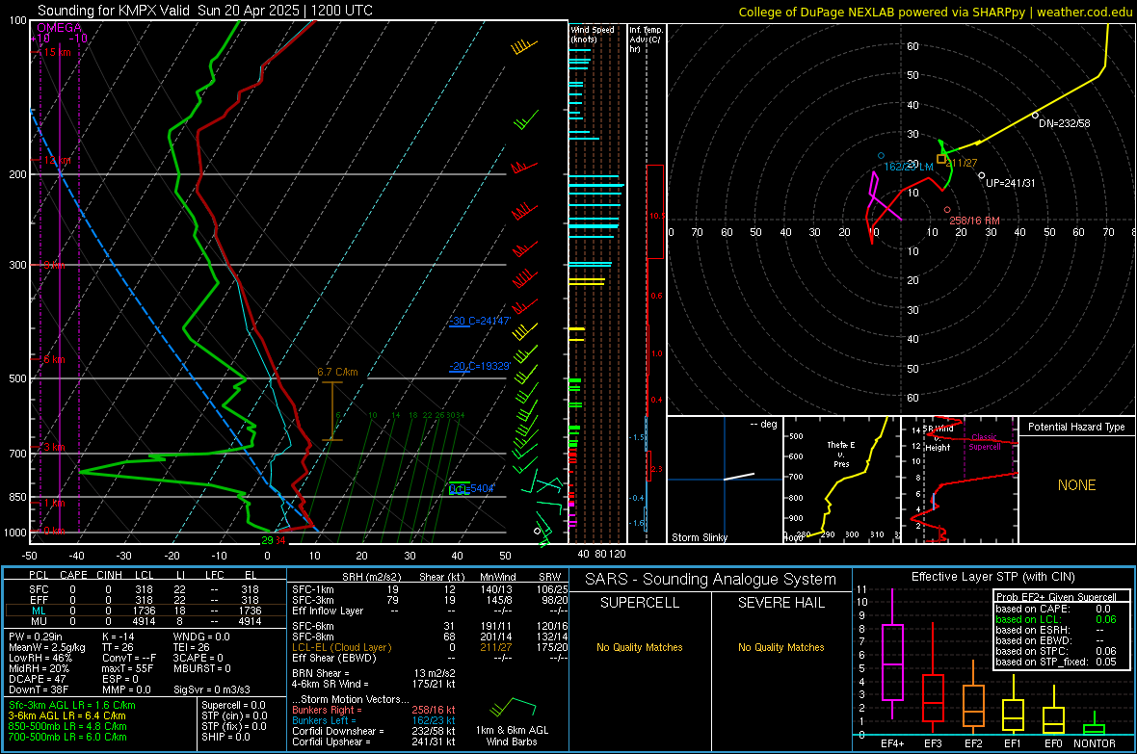Click the '-20 C=19329'' height label
1137x754 pixels.
(479, 366)
